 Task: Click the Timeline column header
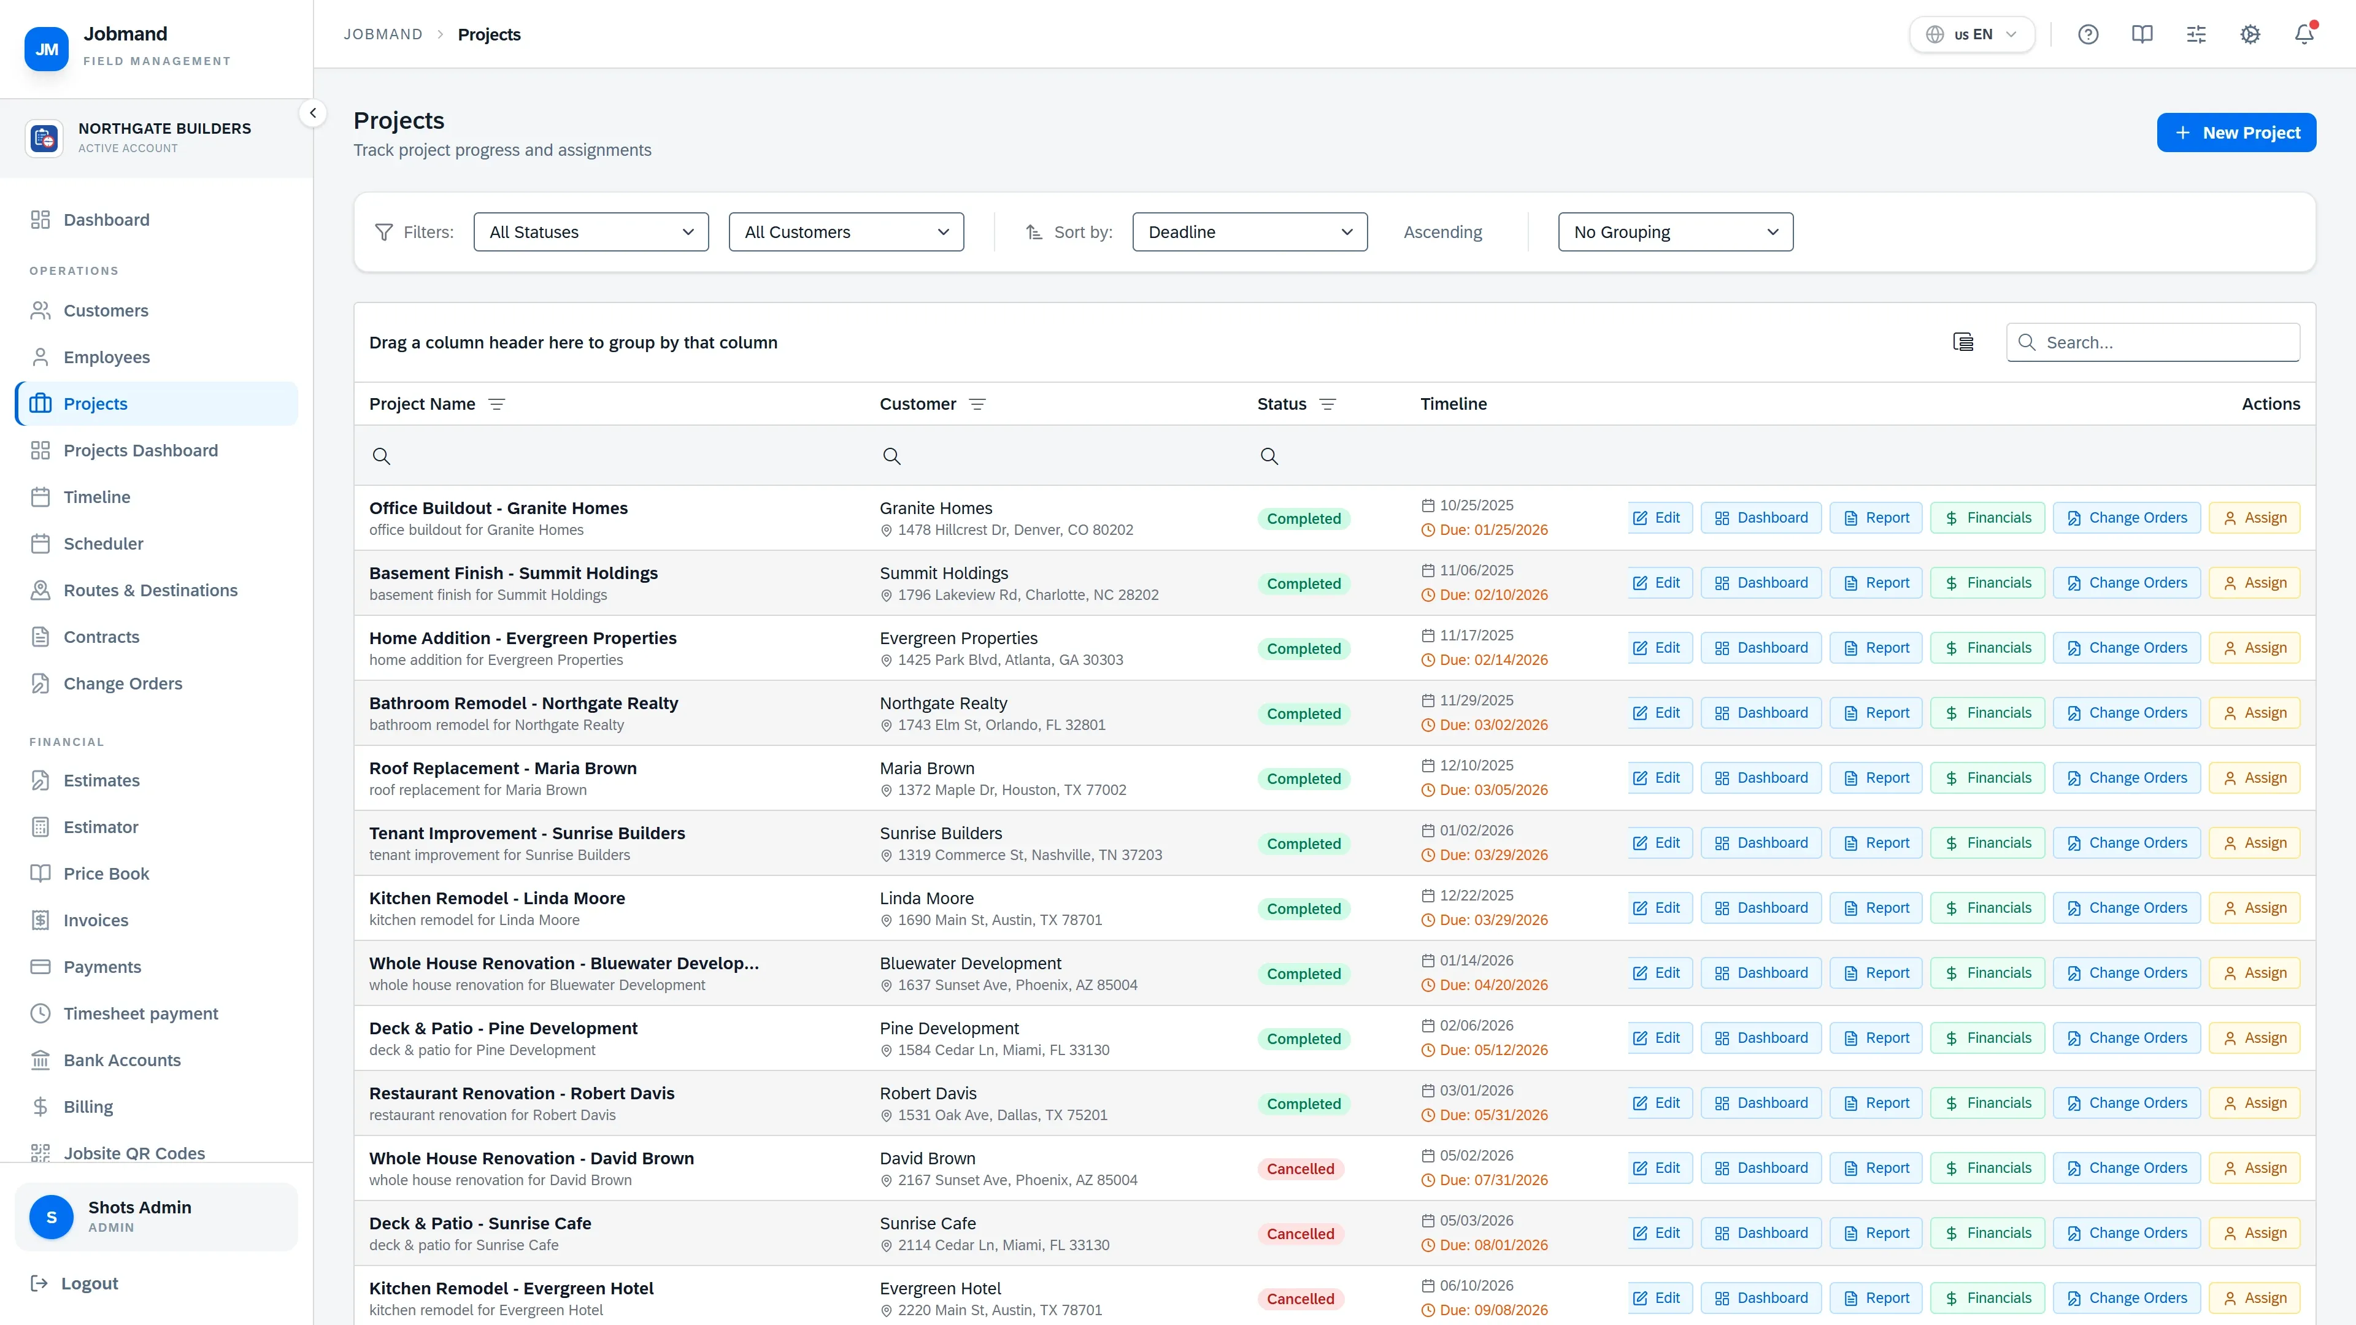(x=1453, y=404)
